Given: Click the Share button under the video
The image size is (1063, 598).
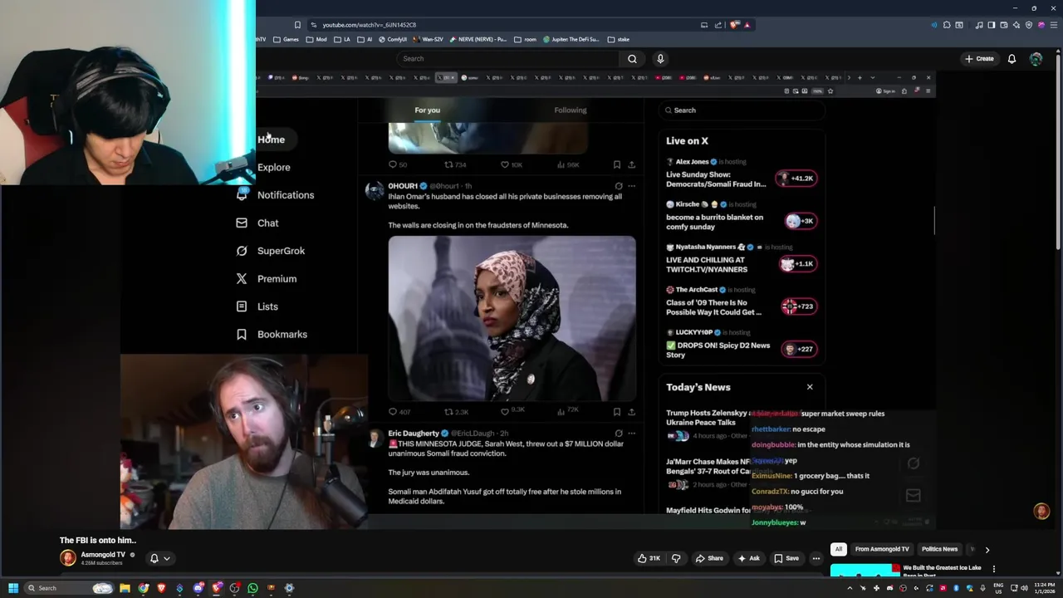Looking at the screenshot, I should 709,558.
